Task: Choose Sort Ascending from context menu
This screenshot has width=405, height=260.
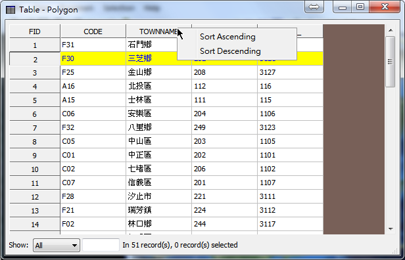Action: click(227, 37)
